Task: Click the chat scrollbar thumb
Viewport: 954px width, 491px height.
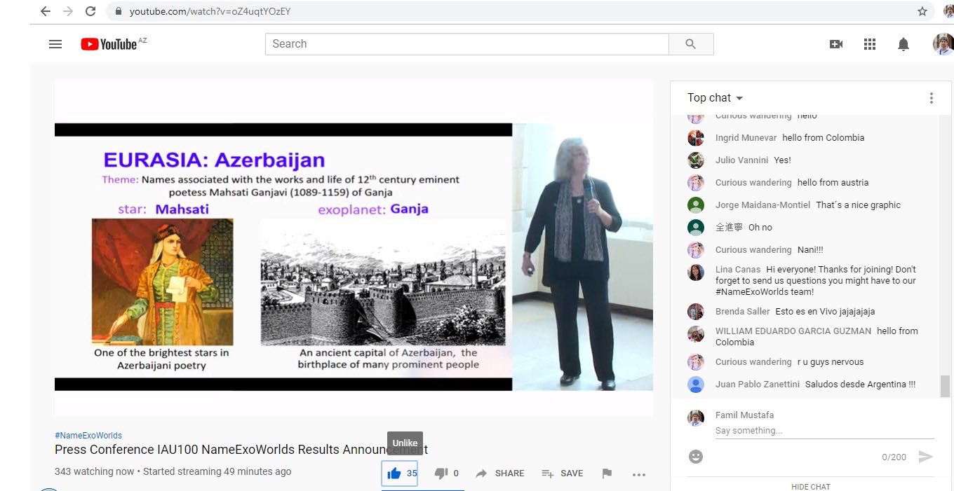Action: coord(945,385)
